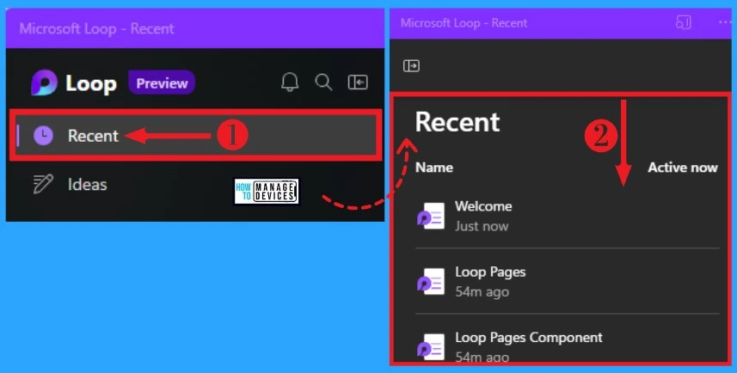This screenshot has width=737, height=373.
Task: Click the Preview badge
Action: [162, 83]
